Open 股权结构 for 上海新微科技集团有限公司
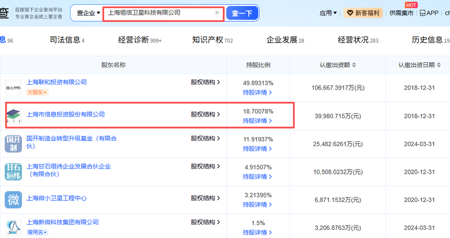This screenshot has height=238, width=450. pyautogui.click(x=205, y=222)
